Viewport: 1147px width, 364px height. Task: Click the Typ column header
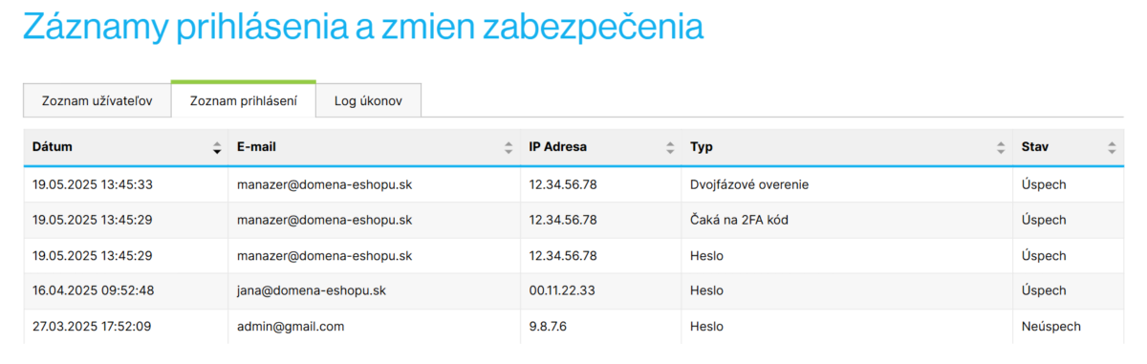coord(848,148)
